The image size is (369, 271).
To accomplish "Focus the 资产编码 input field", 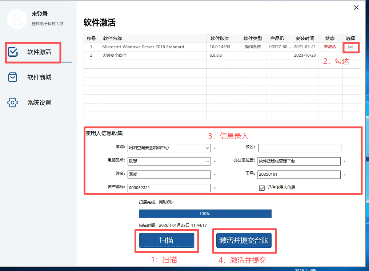I will tap(169, 188).
